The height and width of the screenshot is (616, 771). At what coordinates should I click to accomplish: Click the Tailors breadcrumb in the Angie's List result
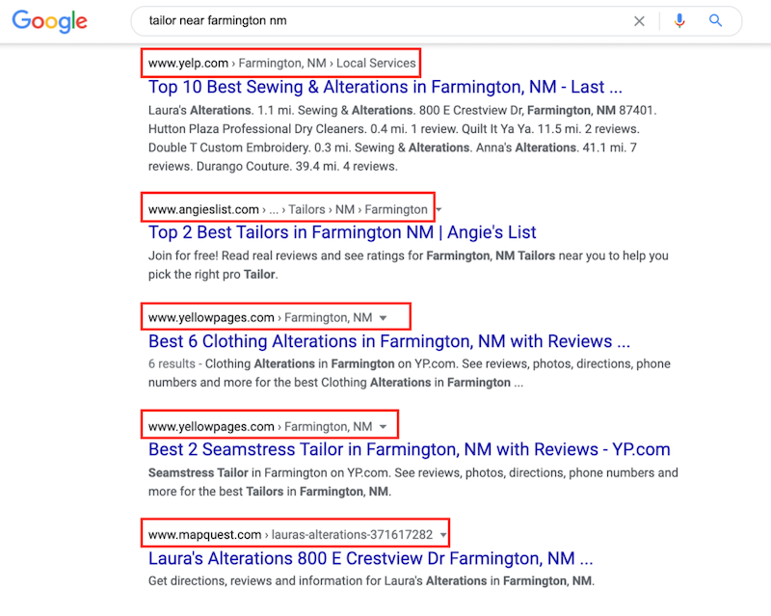(306, 208)
